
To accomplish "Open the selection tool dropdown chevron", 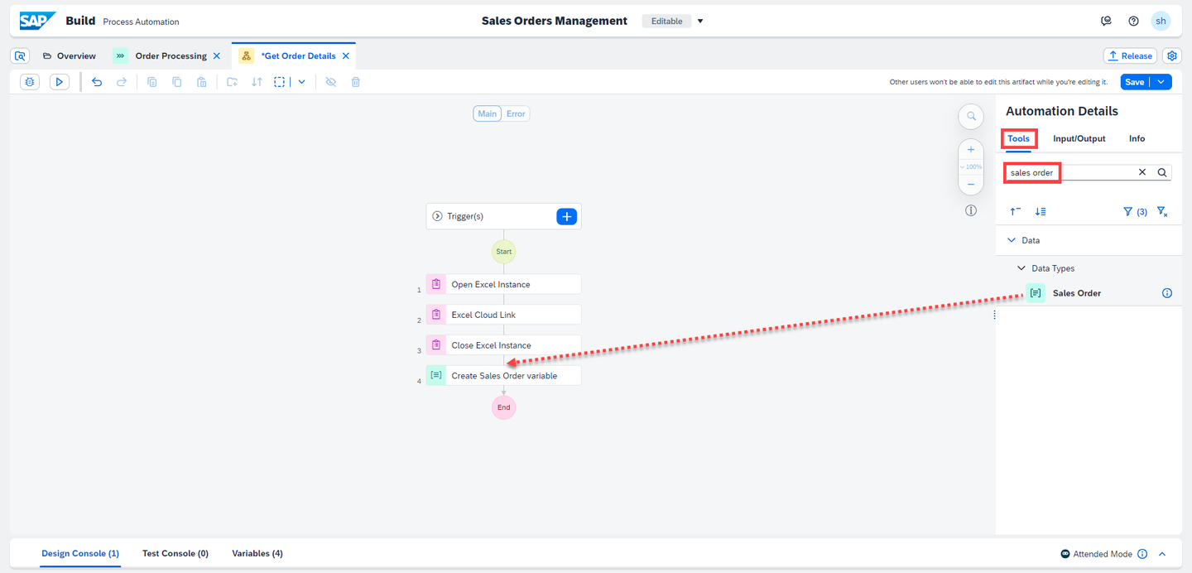I will [301, 82].
